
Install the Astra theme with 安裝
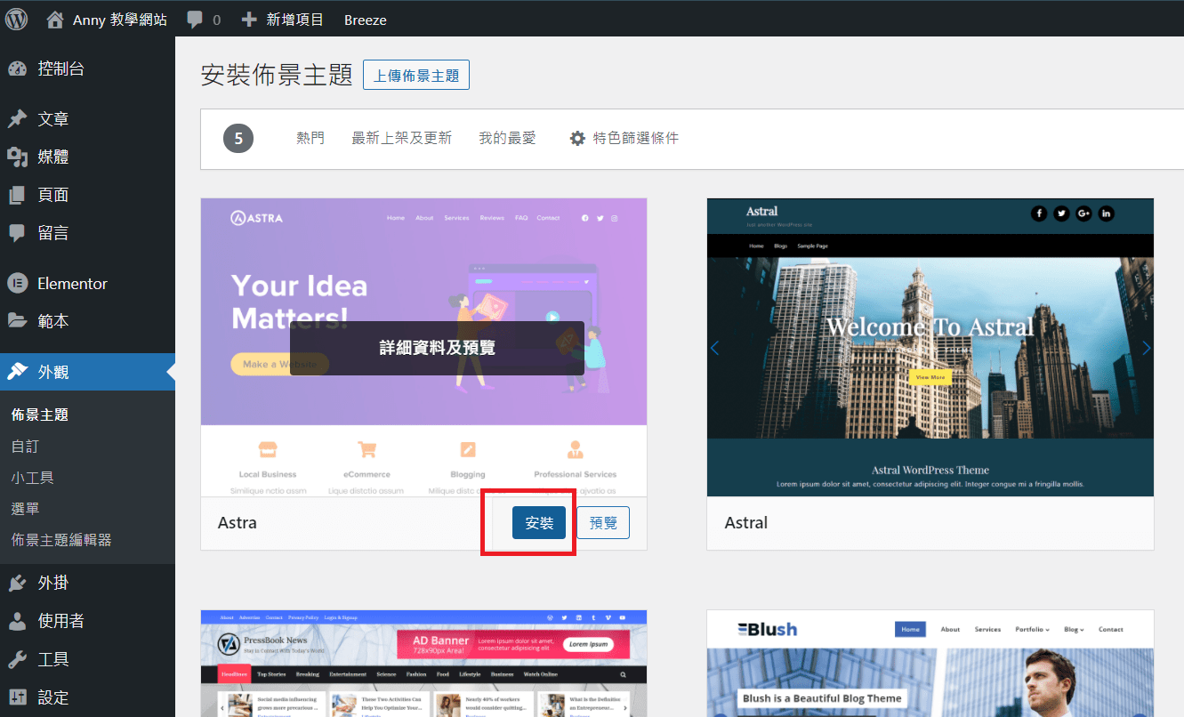tap(539, 523)
